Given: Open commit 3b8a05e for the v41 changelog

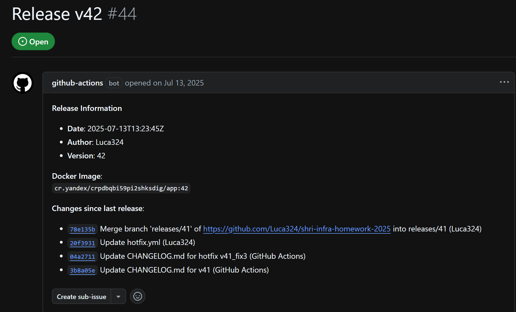Looking at the screenshot, I should (x=82, y=270).
